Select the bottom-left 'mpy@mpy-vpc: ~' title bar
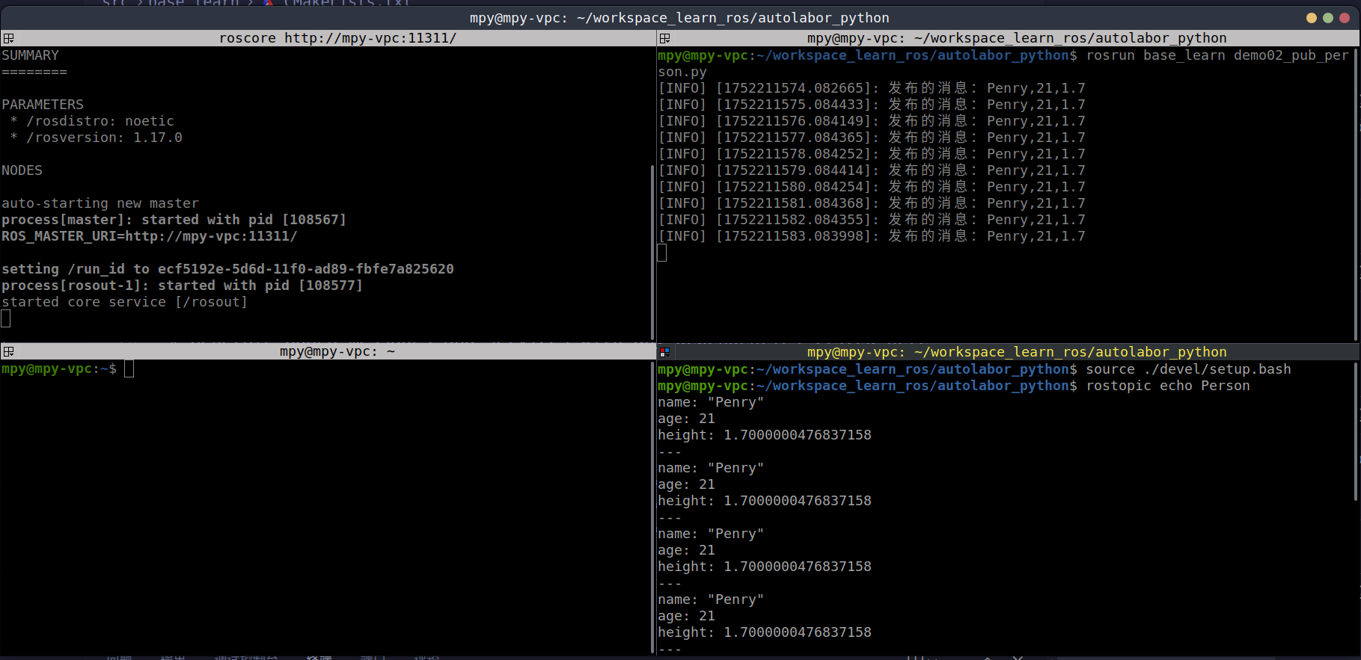 pyautogui.click(x=337, y=351)
